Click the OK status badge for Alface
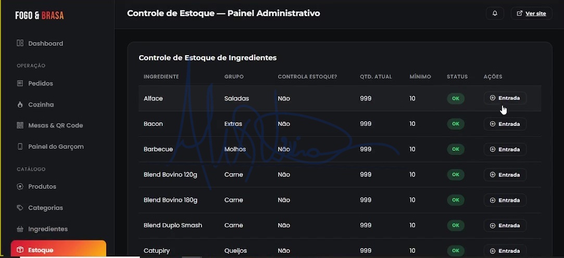This screenshot has height=258, width=564. [x=456, y=98]
